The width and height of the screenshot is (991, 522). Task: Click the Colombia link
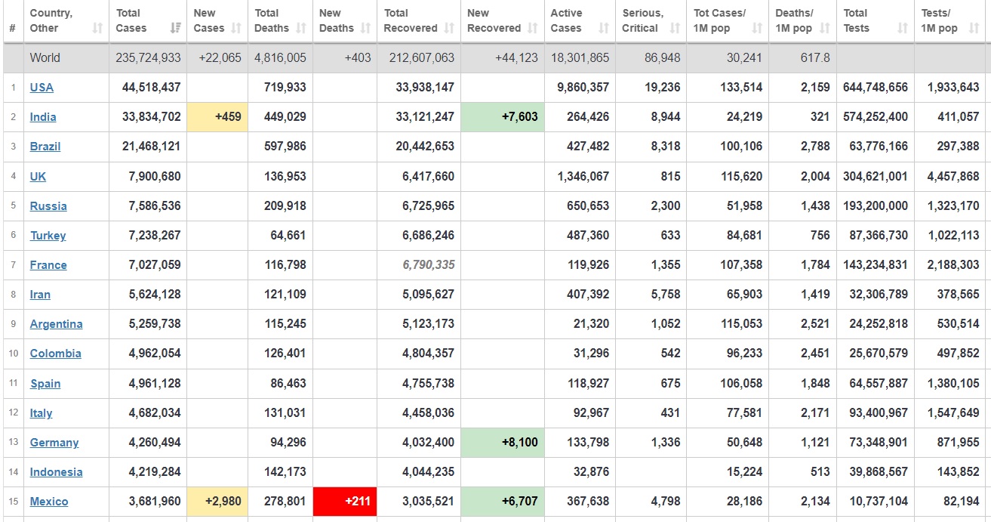(56, 353)
